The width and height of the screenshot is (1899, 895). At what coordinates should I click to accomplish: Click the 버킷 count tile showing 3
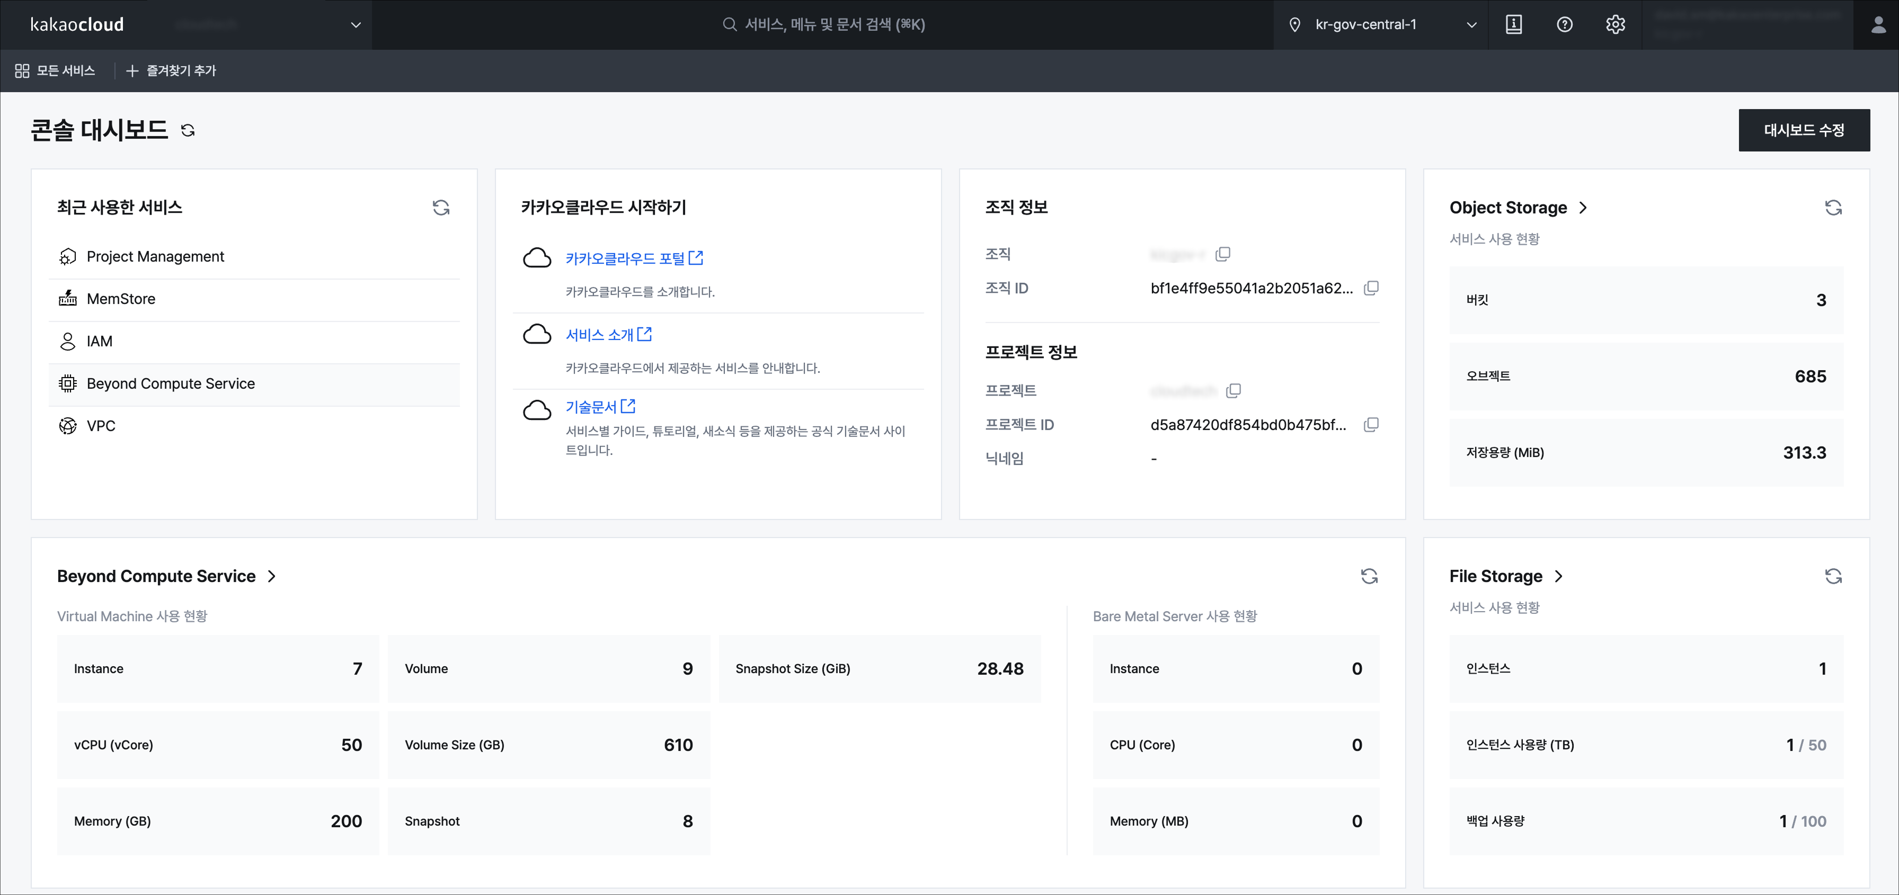pyautogui.click(x=1646, y=300)
